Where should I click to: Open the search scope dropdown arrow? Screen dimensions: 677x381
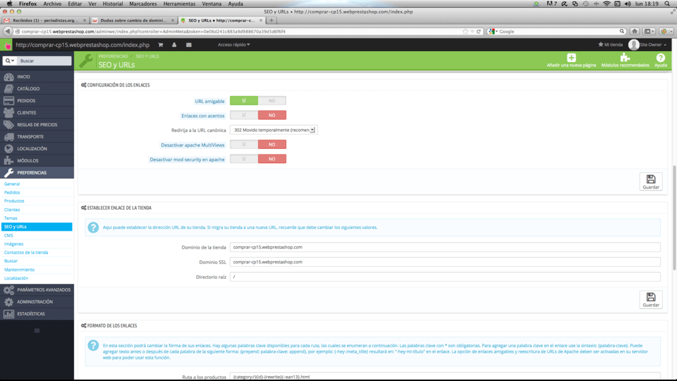pos(10,61)
